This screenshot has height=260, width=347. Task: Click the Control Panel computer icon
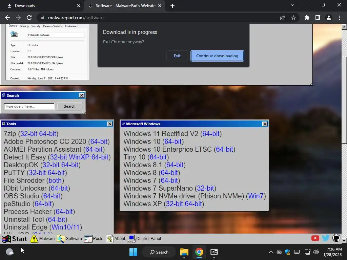132,239
